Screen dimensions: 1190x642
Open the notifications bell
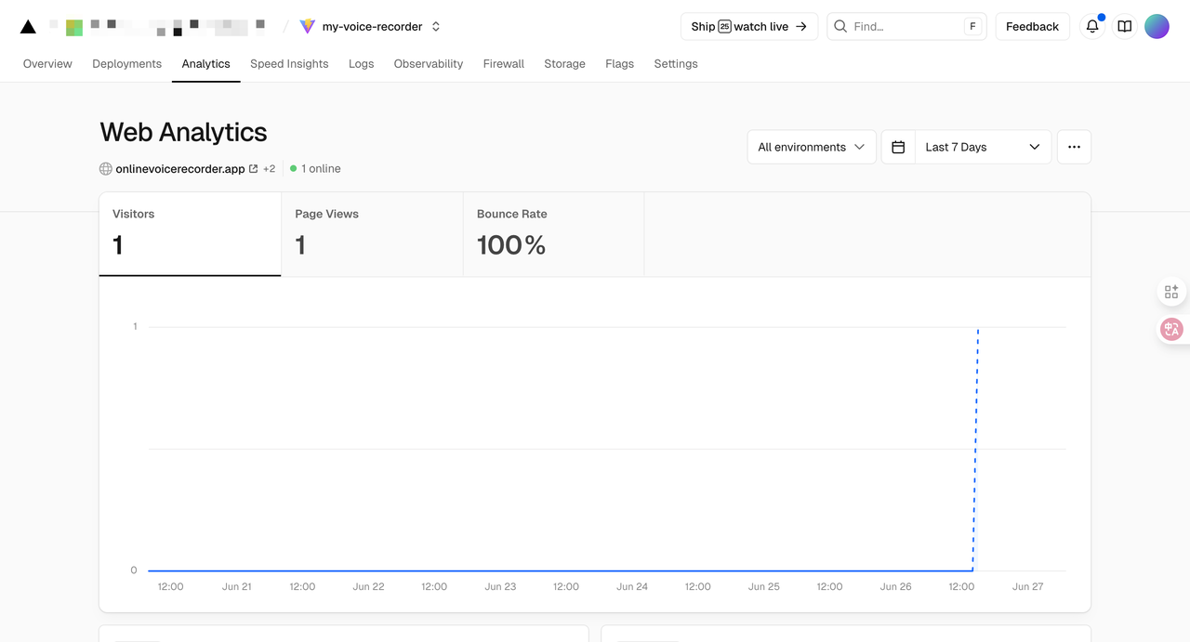click(x=1092, y=27)
